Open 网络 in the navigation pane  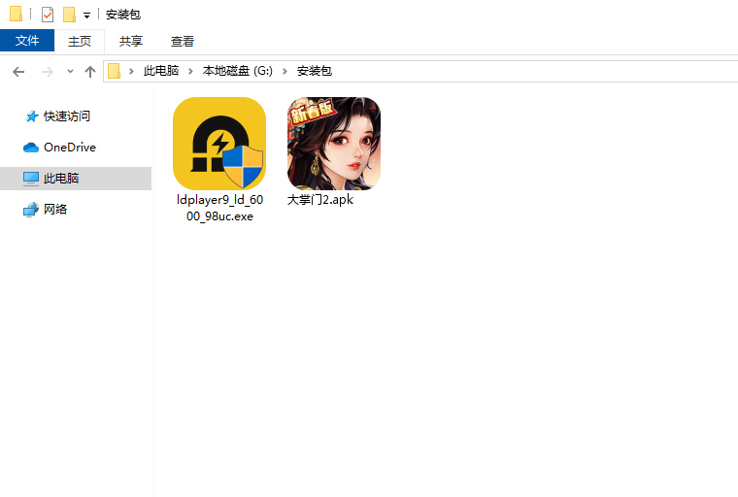tap(55, 209)
